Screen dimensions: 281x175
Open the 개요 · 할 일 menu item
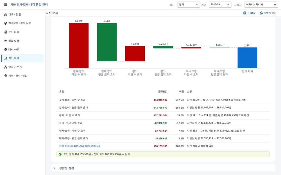click(x=22, y=15)
